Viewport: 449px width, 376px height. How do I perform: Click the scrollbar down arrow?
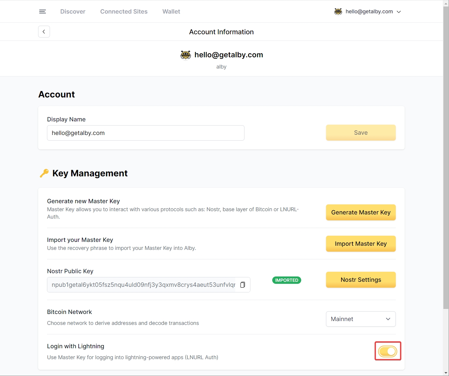click(446, 373)
